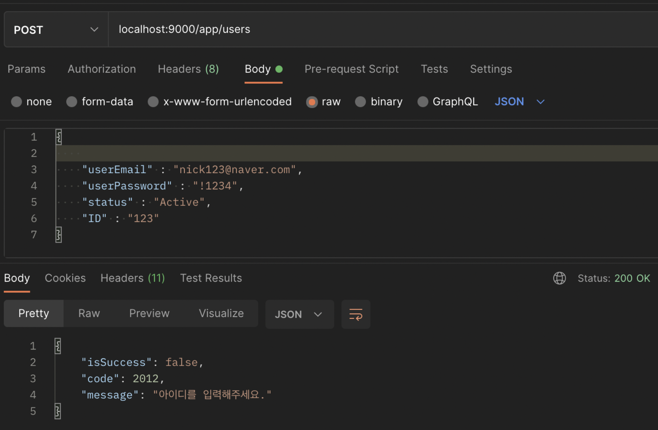Viewport: 658px width, 430px height.
Task: Click the "status" key in request body
Action: coord(107,202)
